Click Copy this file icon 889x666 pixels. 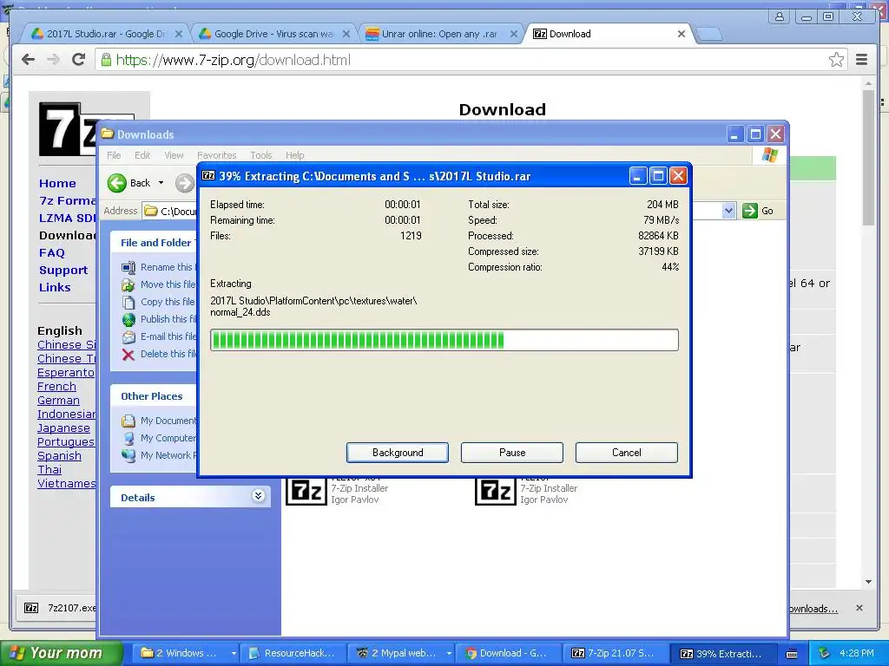click(128, 303)
